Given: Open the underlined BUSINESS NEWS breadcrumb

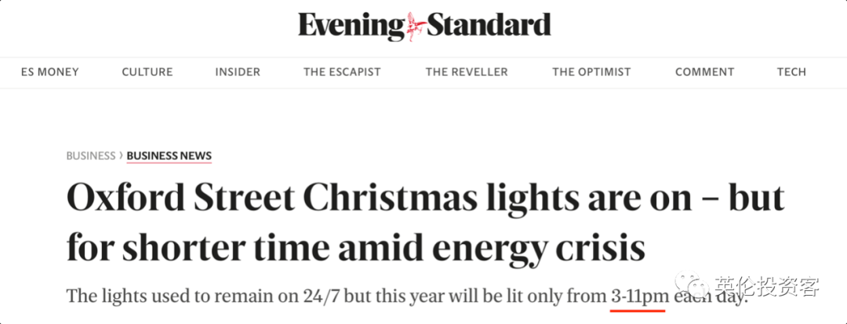Looking at the screenshot, I should [169, 156].
